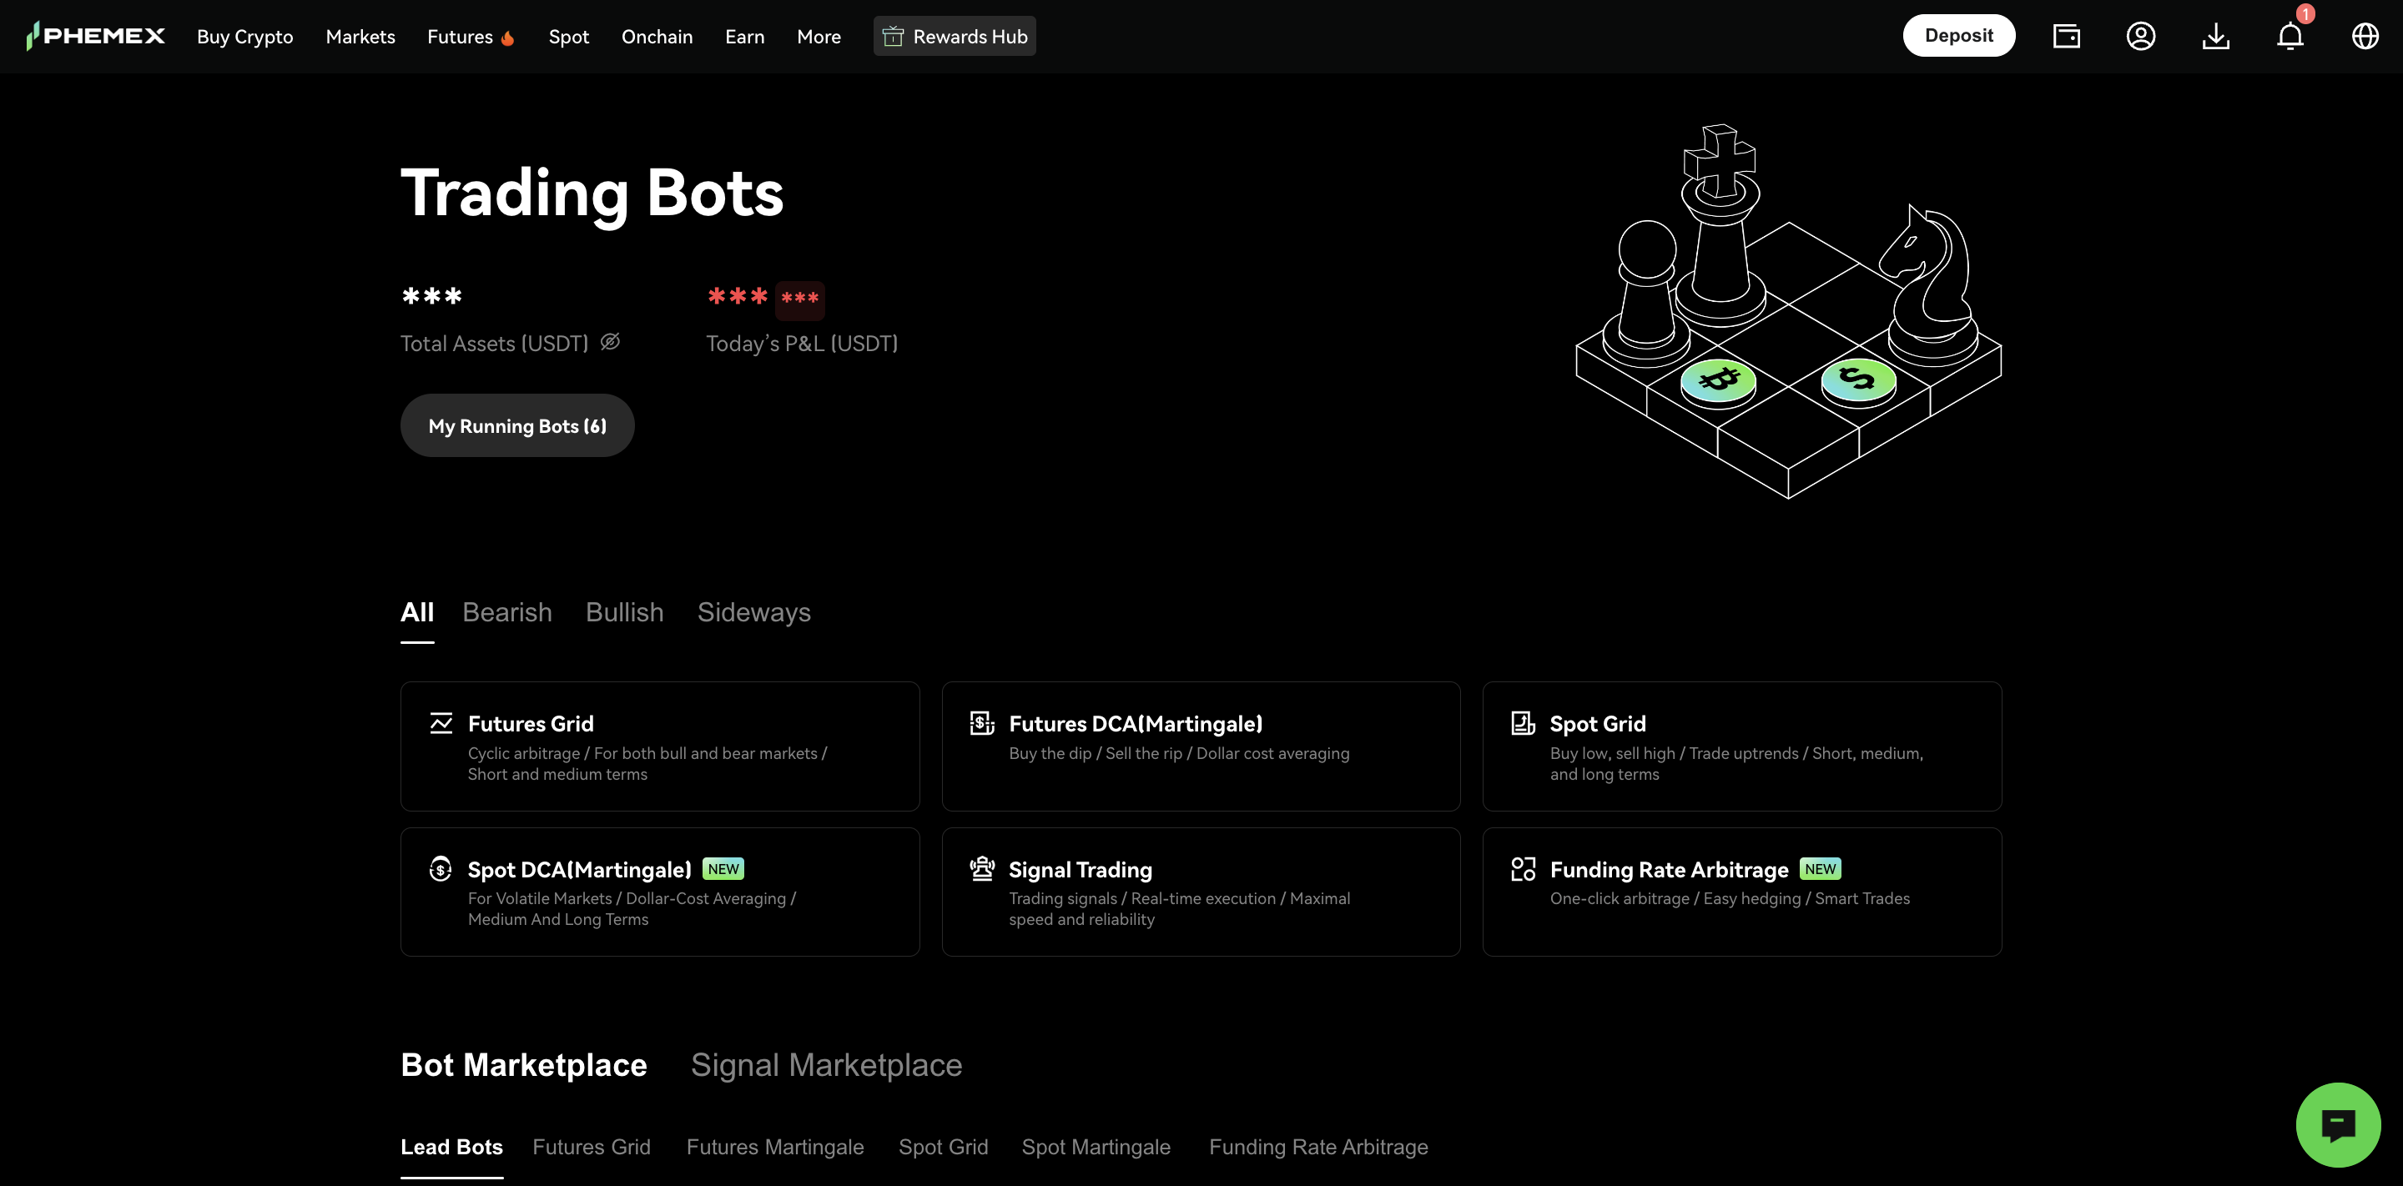Open the Earn menu item
The height and width of the screenshot is (1186, 2403).
744,37
